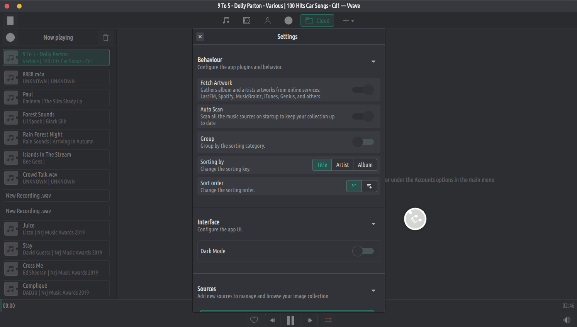This screenshot has height=327, width=577.
Task: Skip to the previous track
Action: 273,320
